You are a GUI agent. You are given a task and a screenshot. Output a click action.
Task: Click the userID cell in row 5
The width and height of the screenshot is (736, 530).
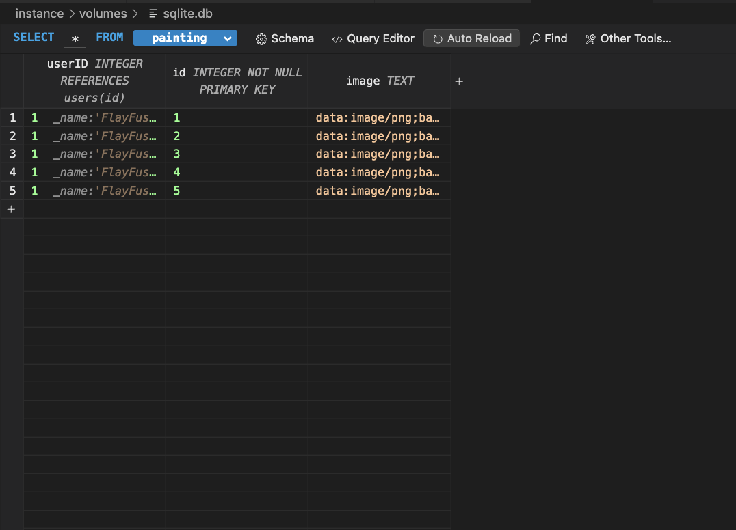[95, 191]
